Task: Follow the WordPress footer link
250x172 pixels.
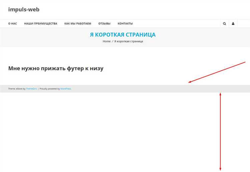Action: point(66,89)
